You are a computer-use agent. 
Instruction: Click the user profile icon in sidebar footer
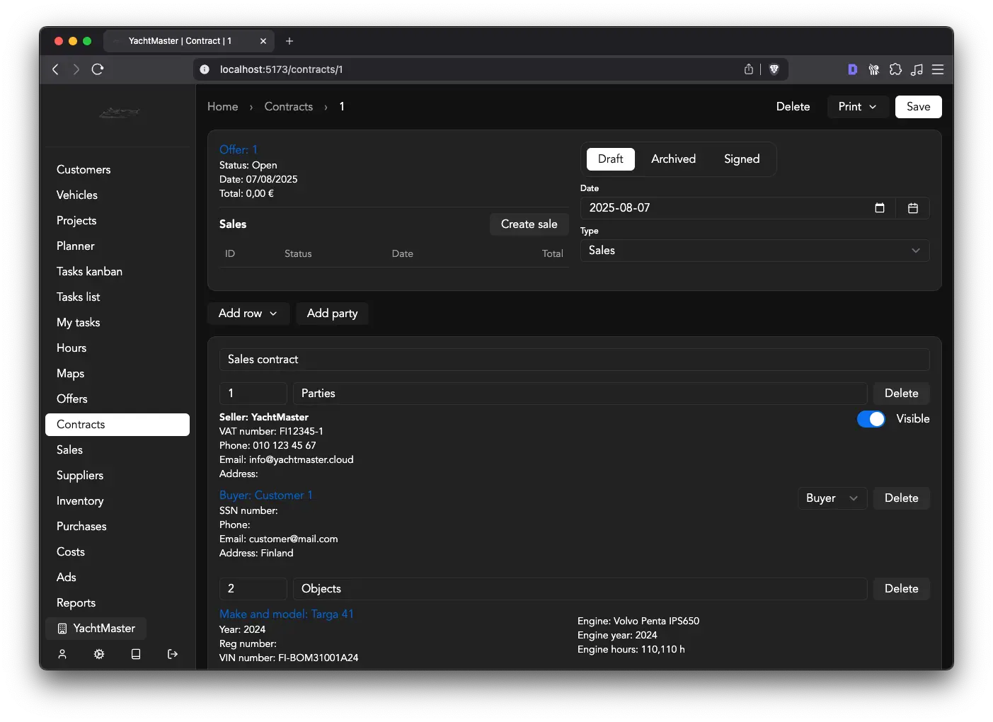click(x=62, y=654)
